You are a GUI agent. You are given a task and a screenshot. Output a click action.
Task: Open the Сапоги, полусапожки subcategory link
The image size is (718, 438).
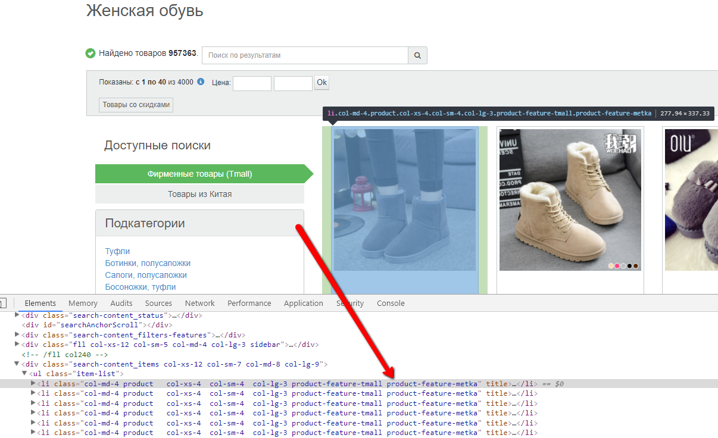(x=146, y=275)
